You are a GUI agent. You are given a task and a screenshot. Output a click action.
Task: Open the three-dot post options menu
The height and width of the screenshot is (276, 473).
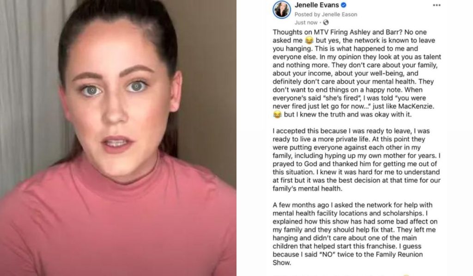click(x=437, y=5)
